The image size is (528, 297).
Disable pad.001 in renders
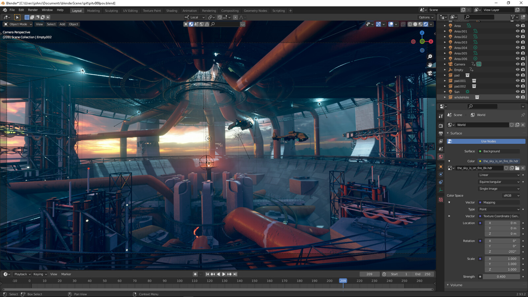point(523,81)
